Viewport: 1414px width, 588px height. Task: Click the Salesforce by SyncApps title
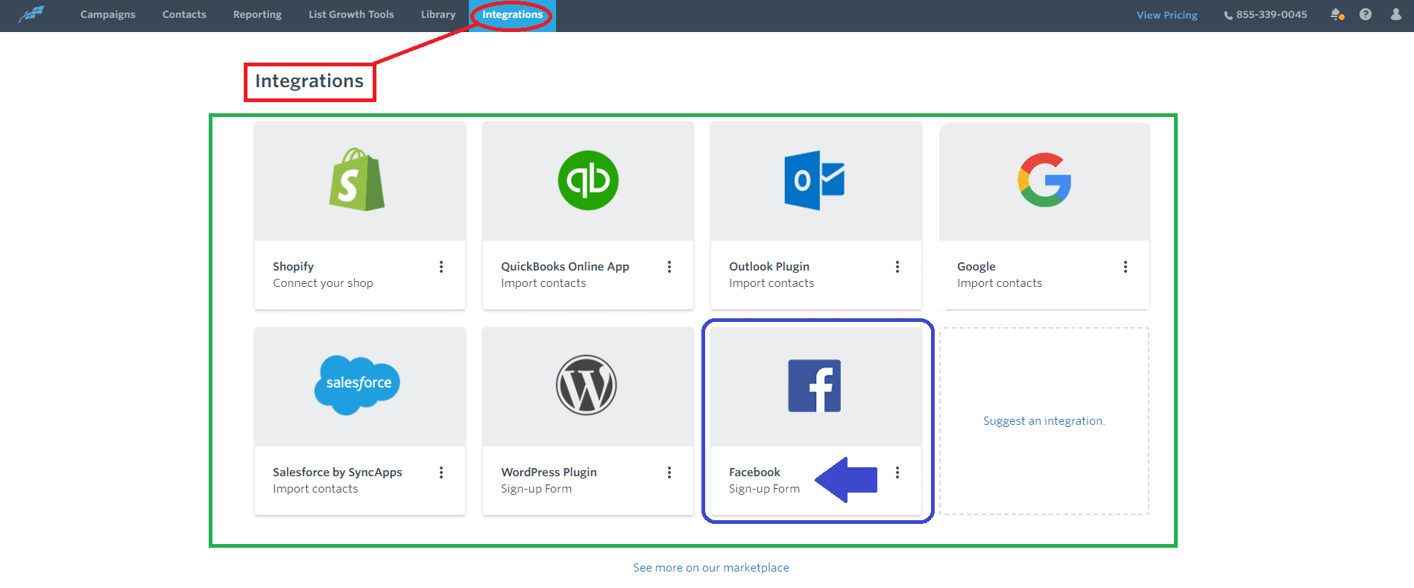click(x=338, y=472)
